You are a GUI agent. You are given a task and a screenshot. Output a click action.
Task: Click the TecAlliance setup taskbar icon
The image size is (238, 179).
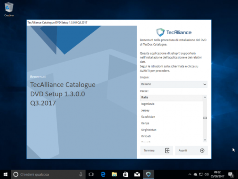[148, 174]
